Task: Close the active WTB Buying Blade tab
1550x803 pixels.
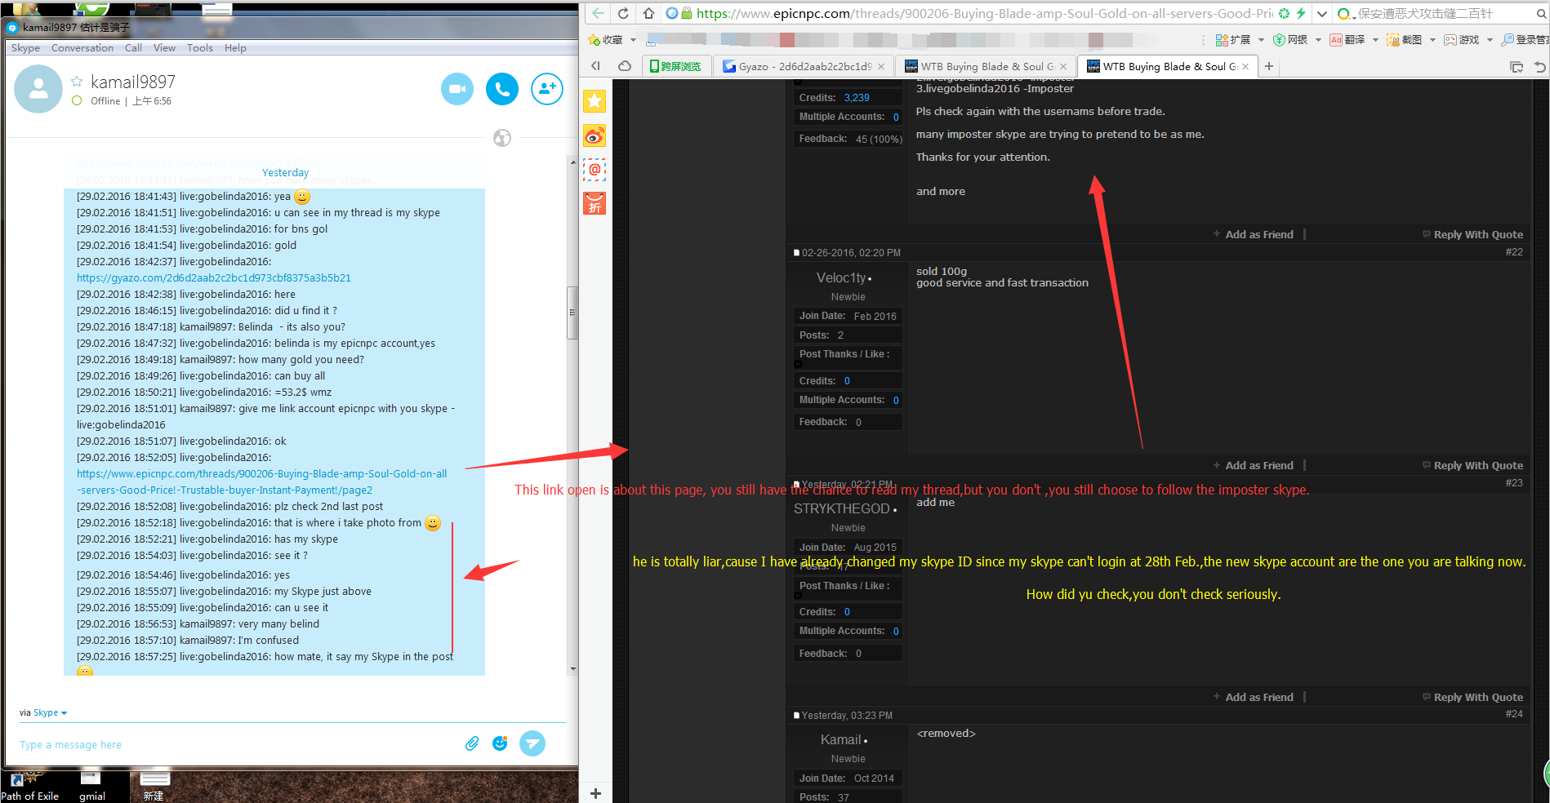Action: coord(1245,67)
